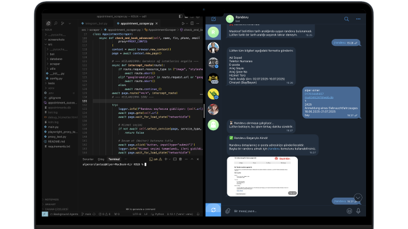Open the Search view in the editor sidebar

coord(55,23)
